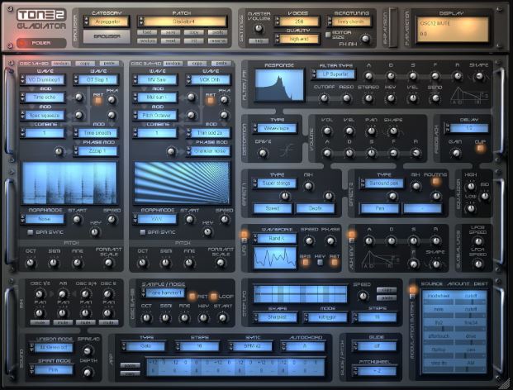Adjust the Master Volume knob

[259, 28]
